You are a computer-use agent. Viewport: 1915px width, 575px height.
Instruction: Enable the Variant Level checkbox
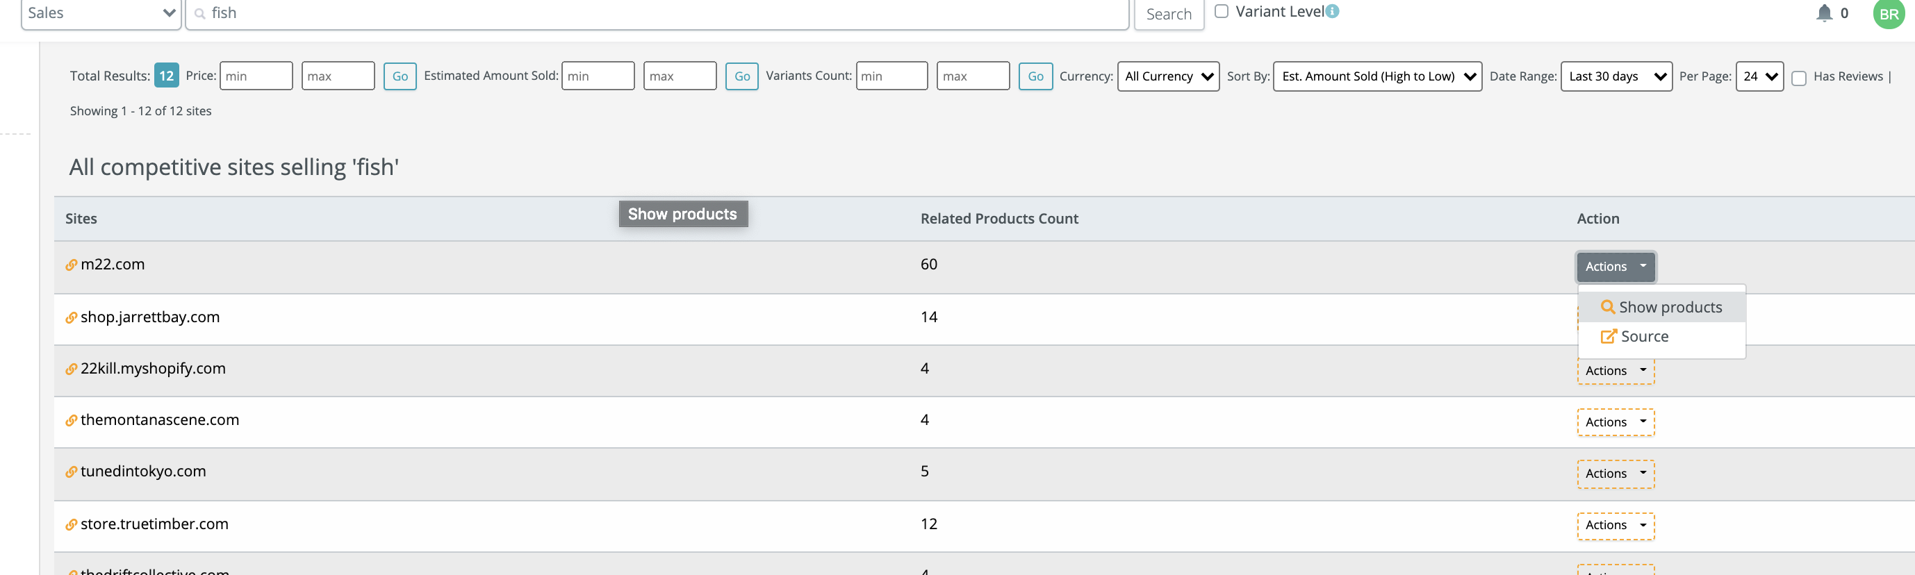pos(1221,11)
